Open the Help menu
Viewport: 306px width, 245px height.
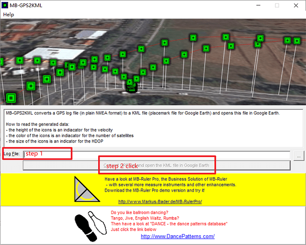click(x=8, y=15)
